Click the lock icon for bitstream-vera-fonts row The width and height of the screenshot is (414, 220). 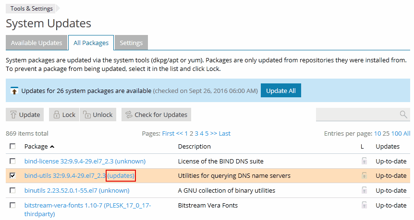tap(365, 206)
